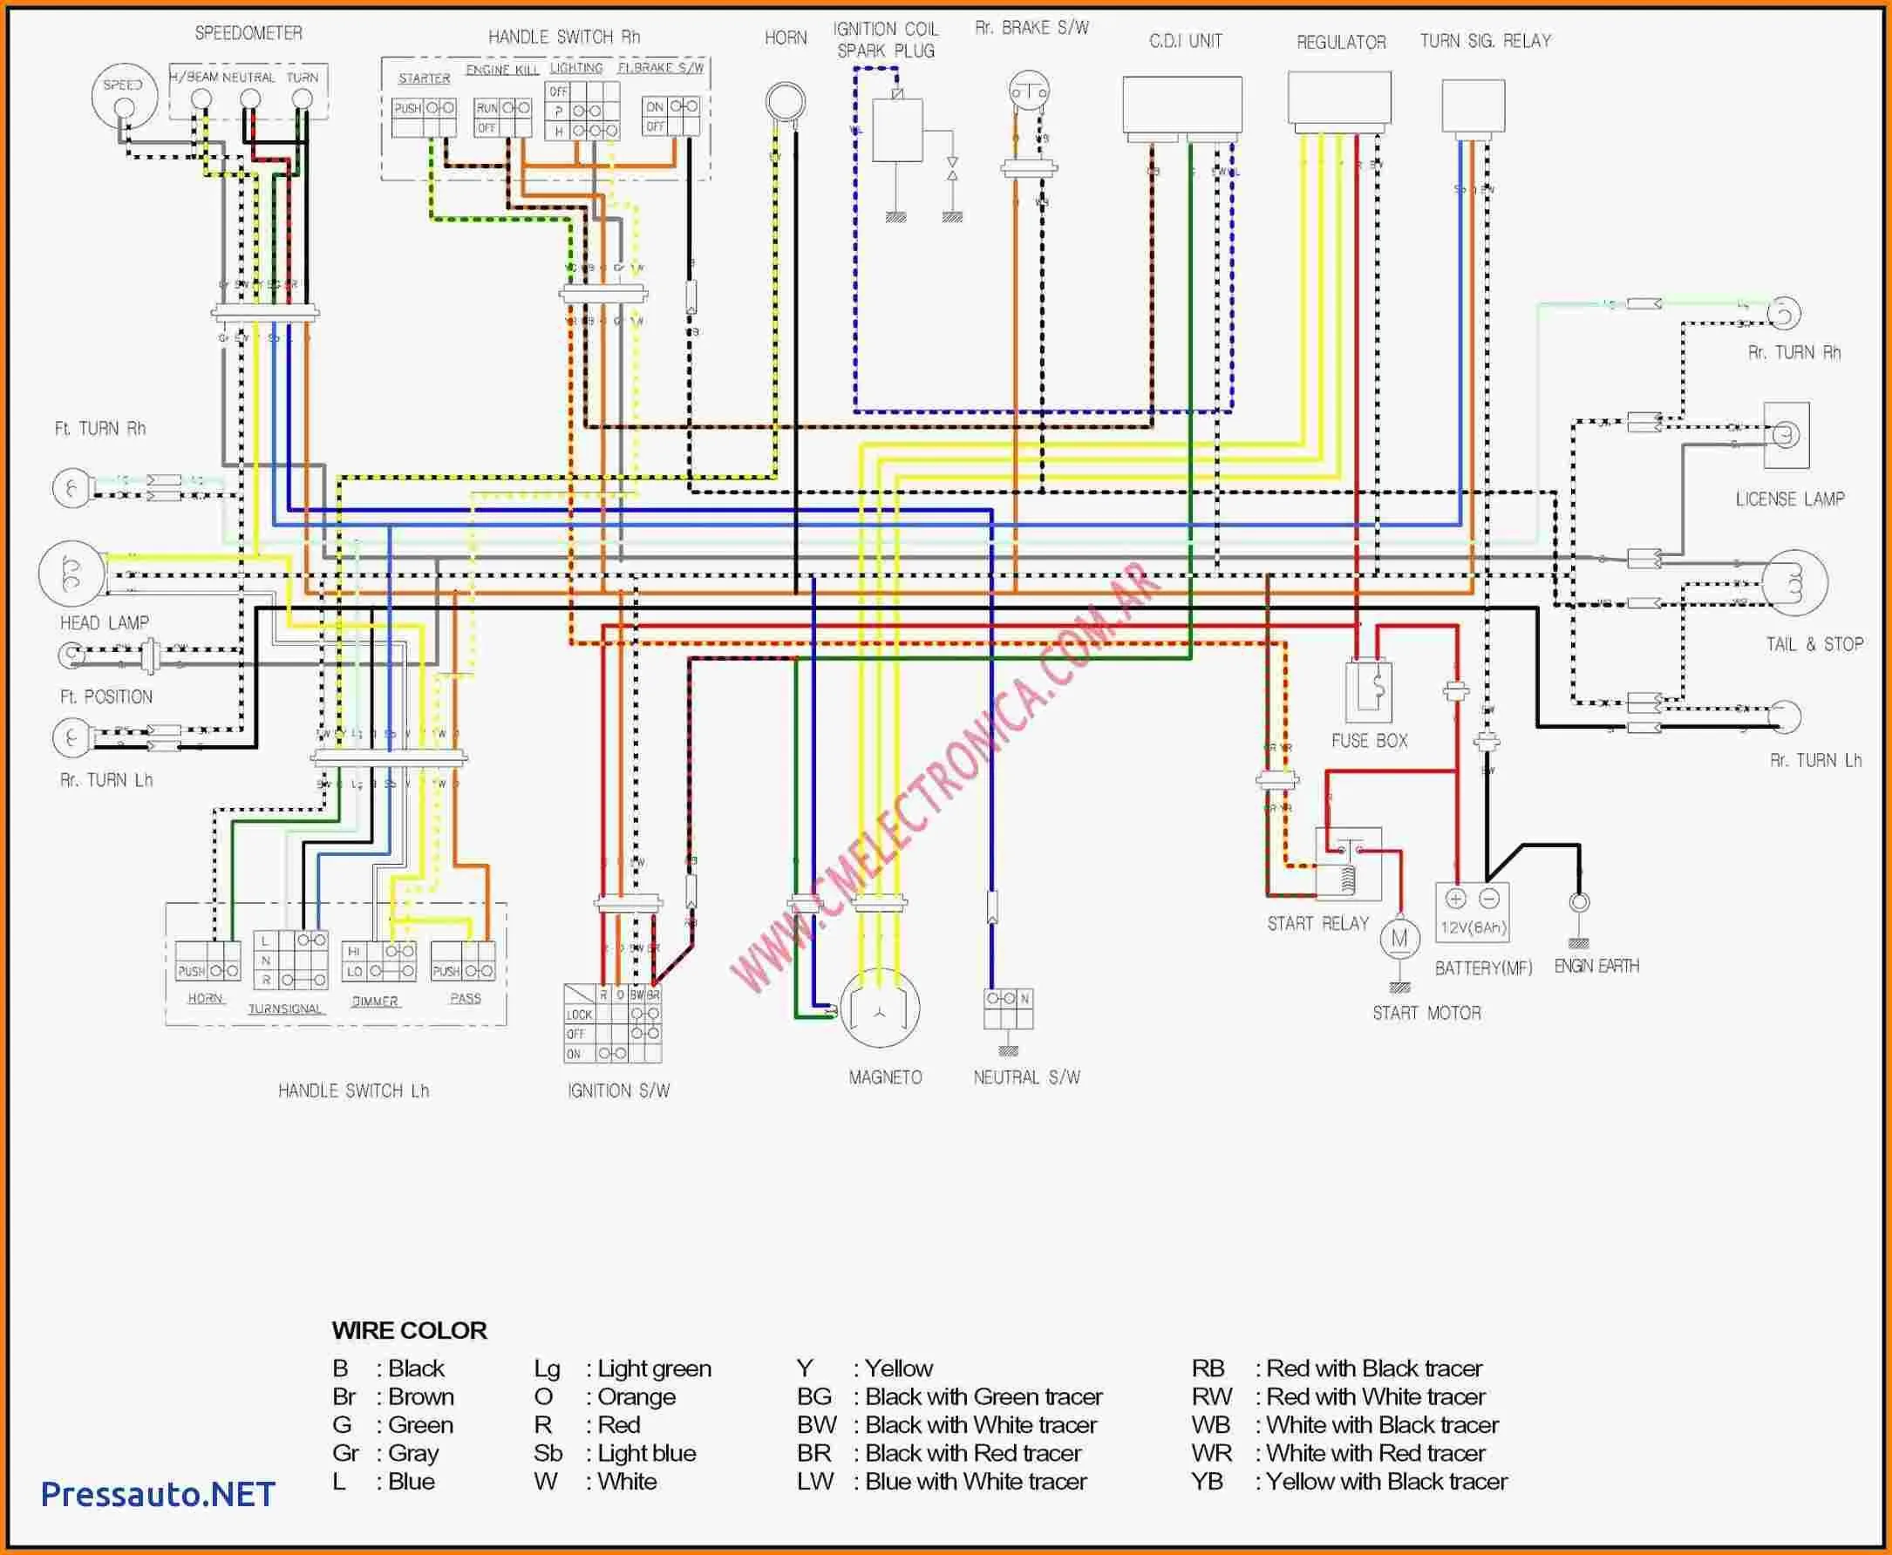This screenshot has height=1555, width=1892.
Task: Click the NEUTRAL indicator lamp circle in speedometer
Action: 251,100
